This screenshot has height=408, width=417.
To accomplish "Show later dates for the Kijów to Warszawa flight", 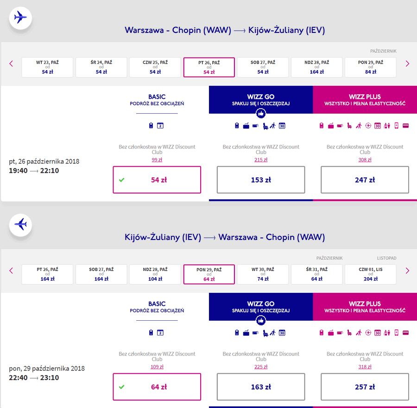I will [x=407, y=271].
